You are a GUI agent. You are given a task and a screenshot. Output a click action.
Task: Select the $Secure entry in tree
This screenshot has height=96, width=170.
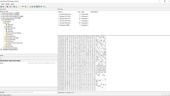[x=10, y=30]
